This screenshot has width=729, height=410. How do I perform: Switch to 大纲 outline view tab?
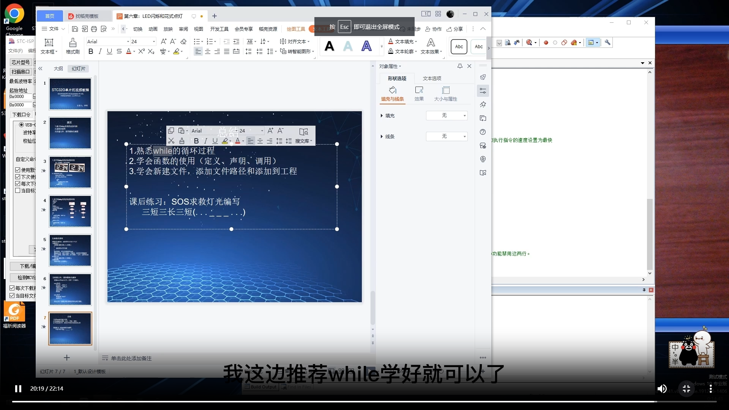pyautogui.click(x=58, y=69)
